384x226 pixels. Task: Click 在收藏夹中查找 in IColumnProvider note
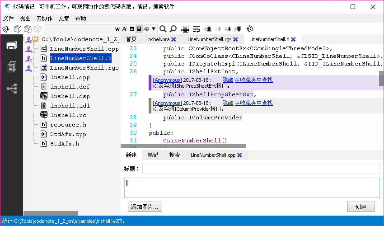click(x=254, y=103)
